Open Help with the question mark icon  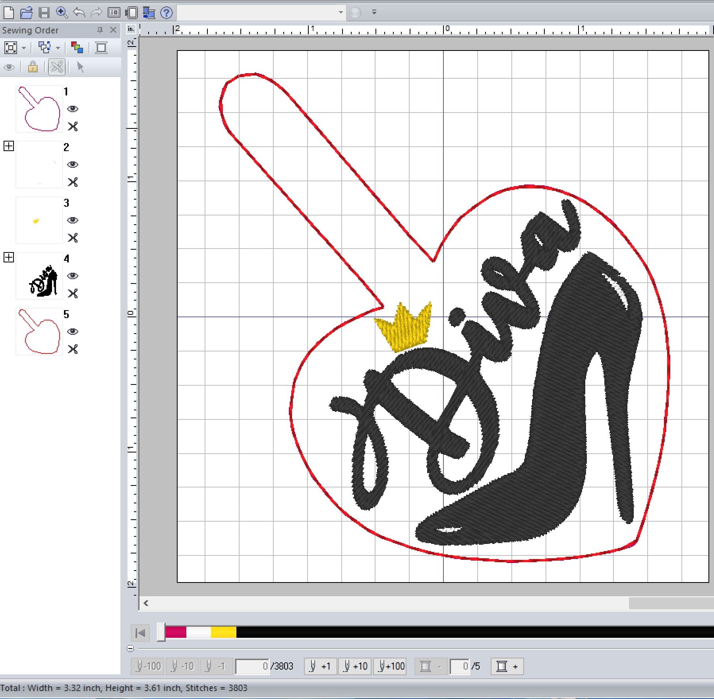(166, 13)
